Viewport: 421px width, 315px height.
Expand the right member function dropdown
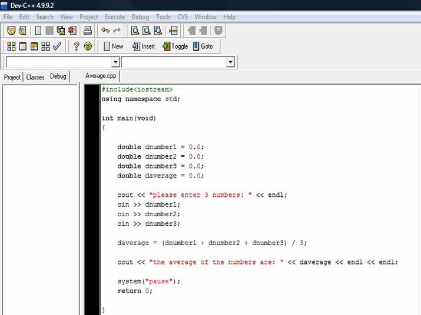[230, 62]
